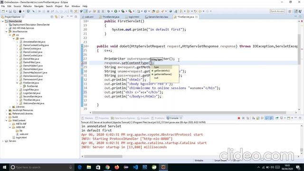Toggle Link with Editor in Project Explorer

[x=56, y=17]
